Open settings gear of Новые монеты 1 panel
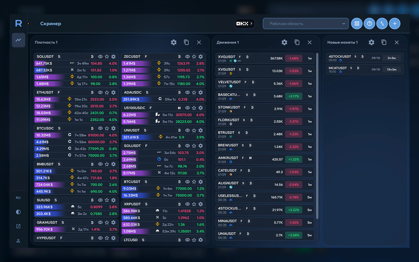The height and width of the screenshot is (262, 419). (x=371, y=42)
